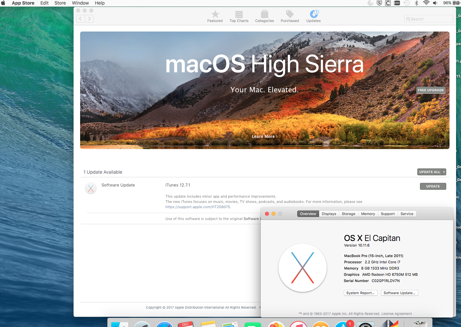Switch to the Displays tab
This screenshot has height=327, width=461.
pos(329,214)
